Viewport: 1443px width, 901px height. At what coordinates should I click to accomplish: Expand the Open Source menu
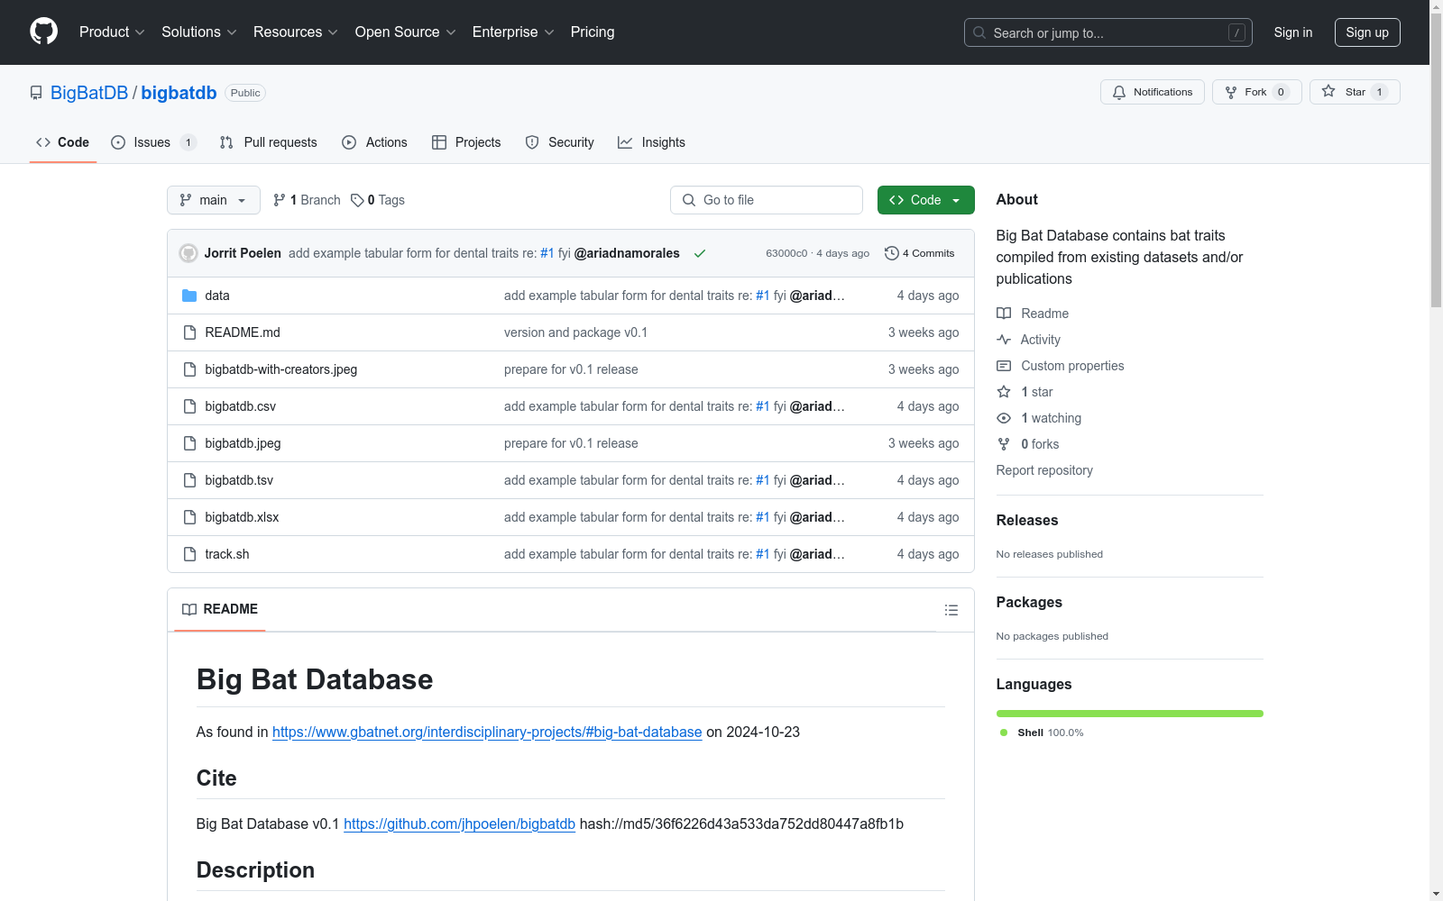pyautogui.click(x=405, y=32)
